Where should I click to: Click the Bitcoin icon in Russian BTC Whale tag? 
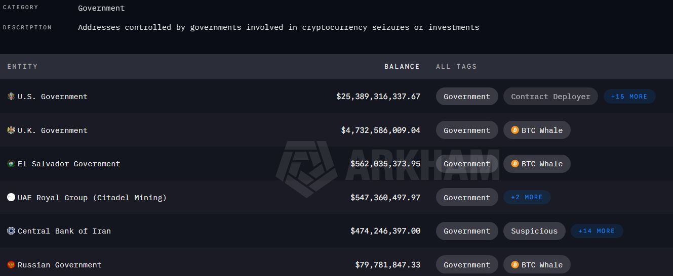click(x=515, y=264)
